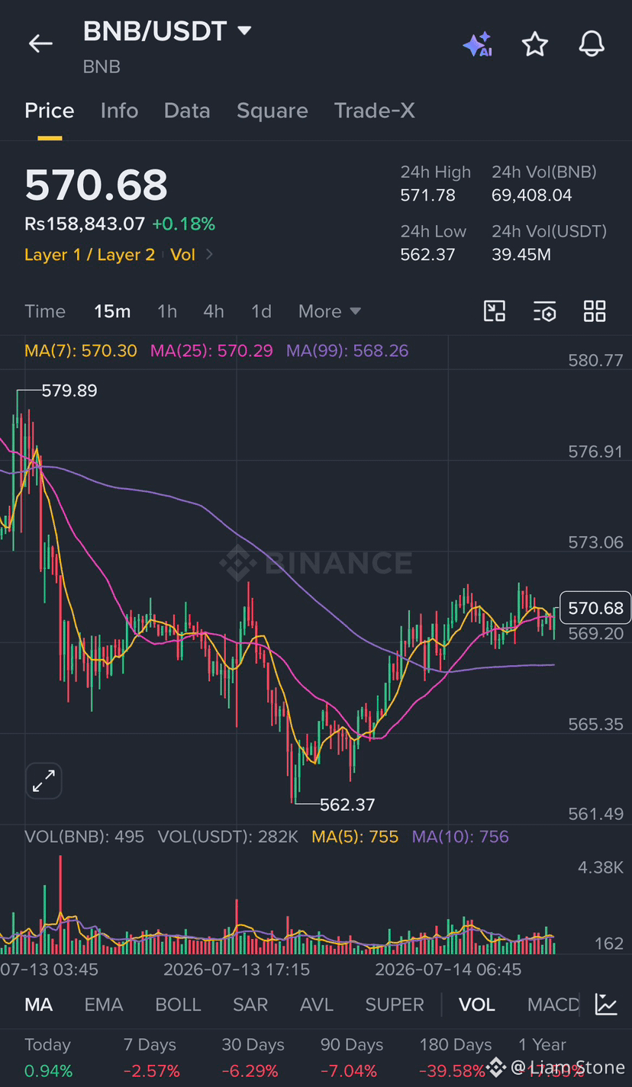Toggle the EMA indicator

point(104,1005)
